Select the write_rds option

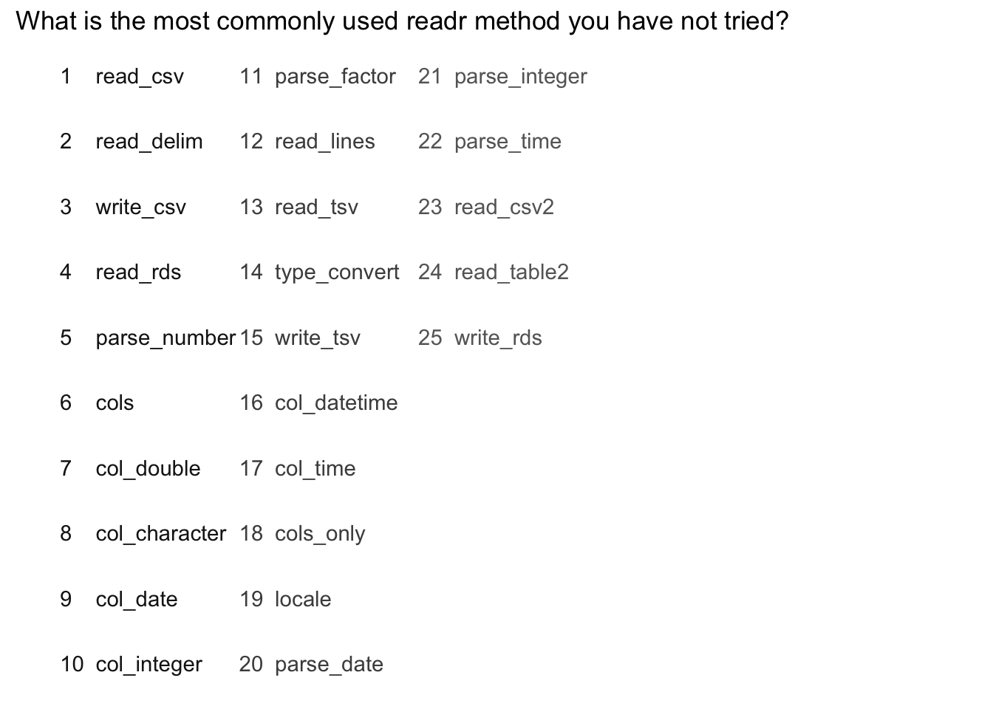pos(498,338)
